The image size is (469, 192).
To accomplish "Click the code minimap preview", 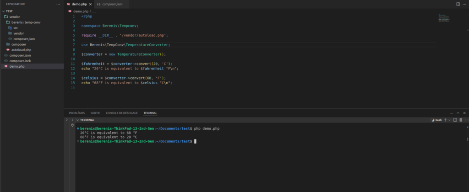I will tap(444, 16).
